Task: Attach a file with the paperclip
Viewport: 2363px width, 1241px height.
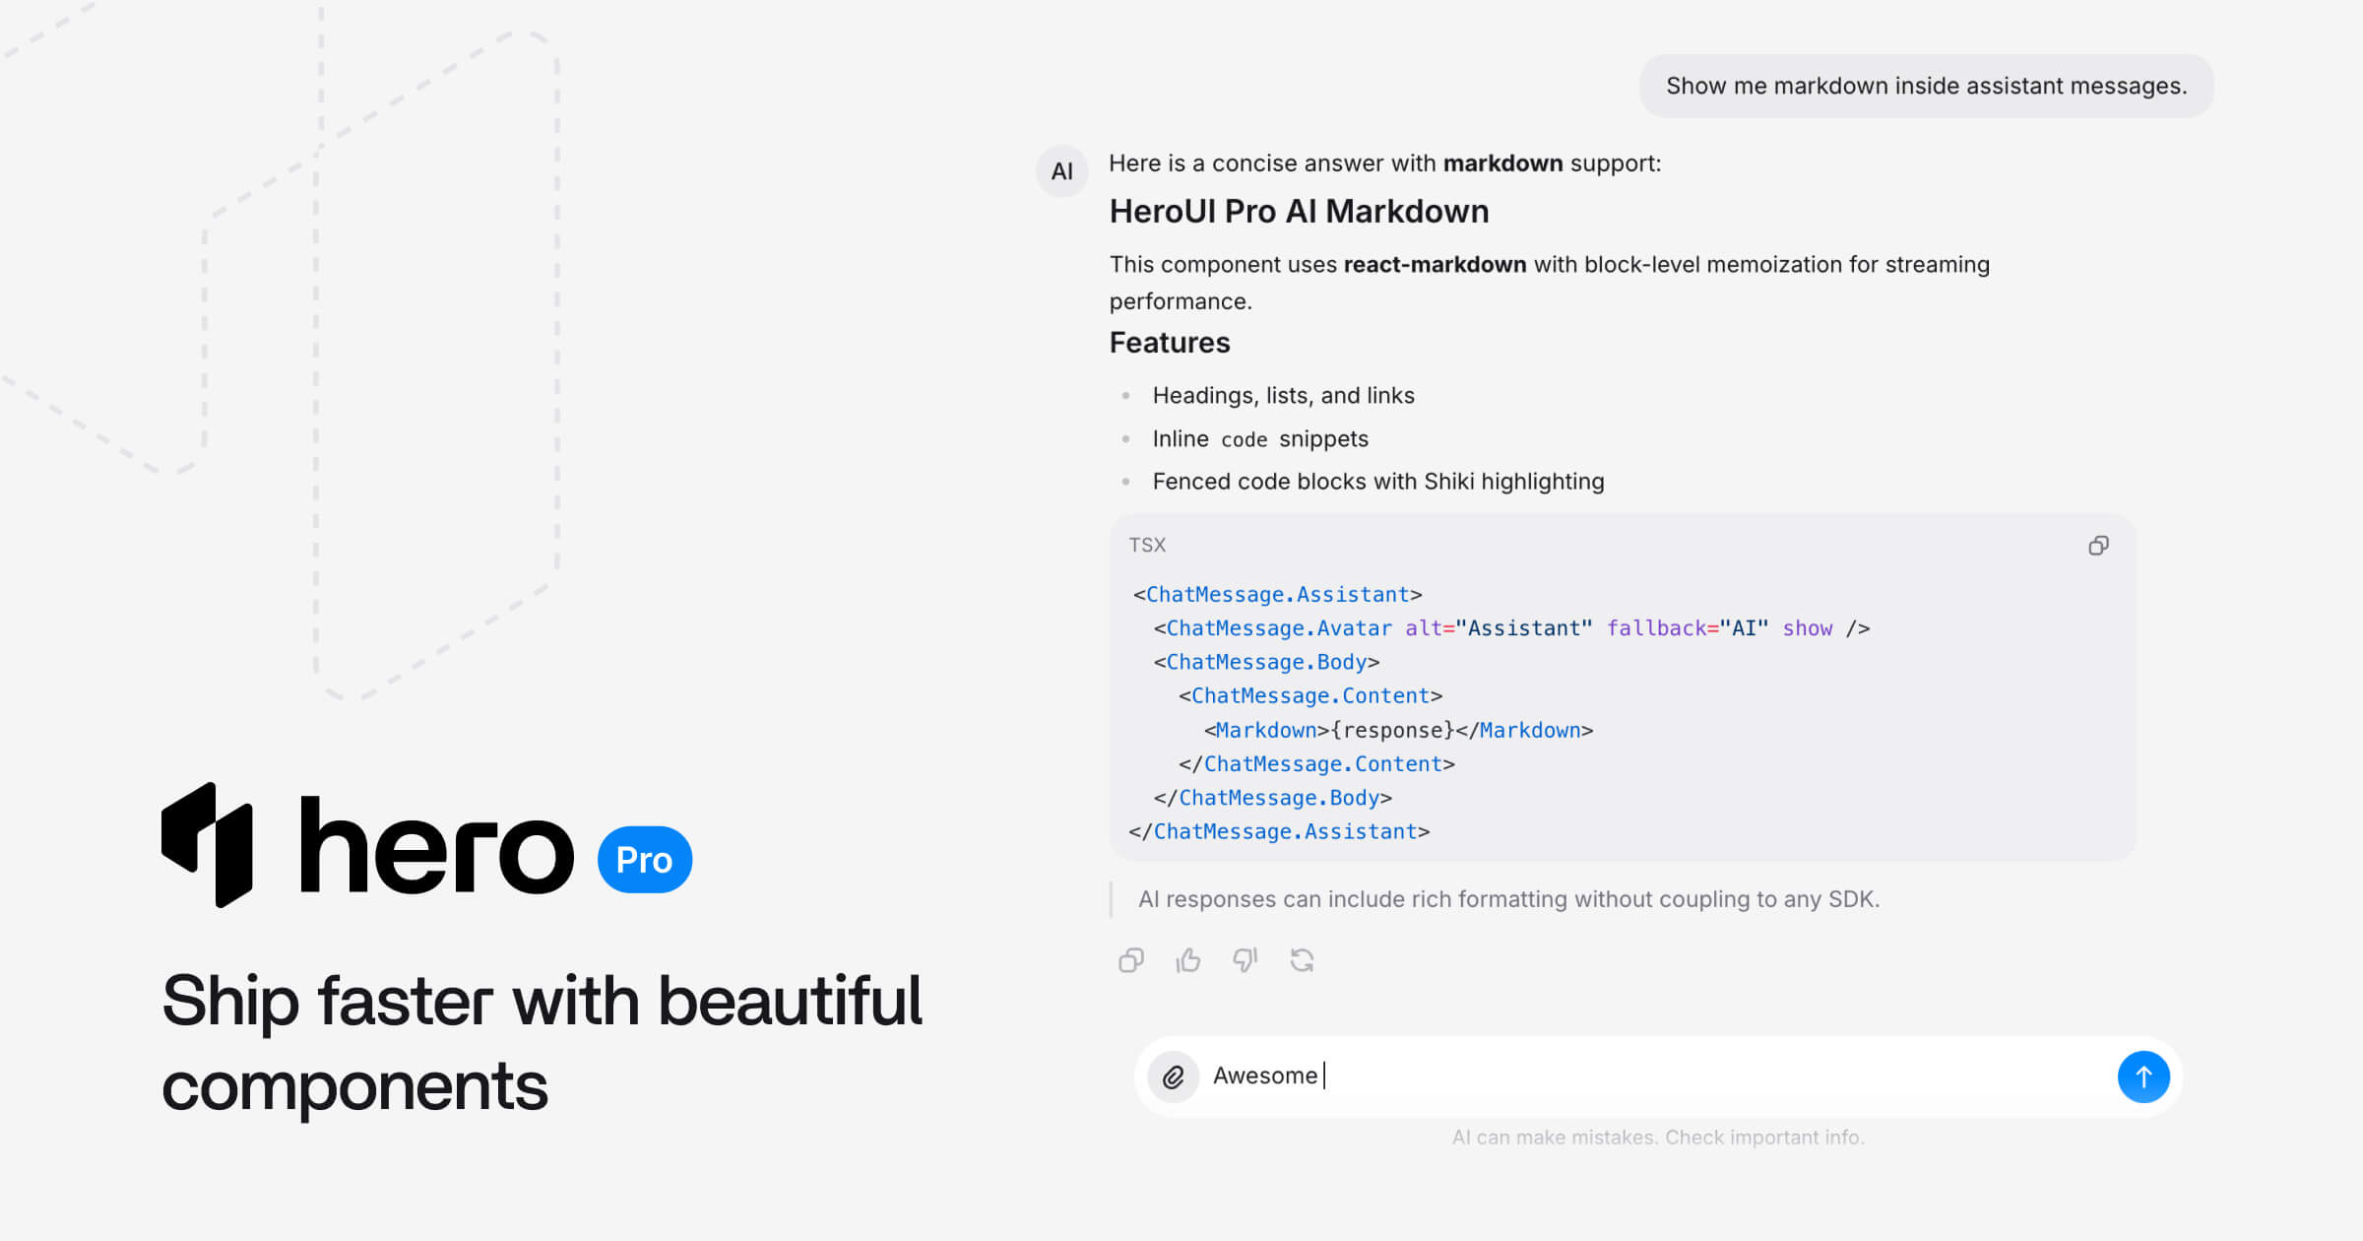Action: (x=1174, y=1077)
